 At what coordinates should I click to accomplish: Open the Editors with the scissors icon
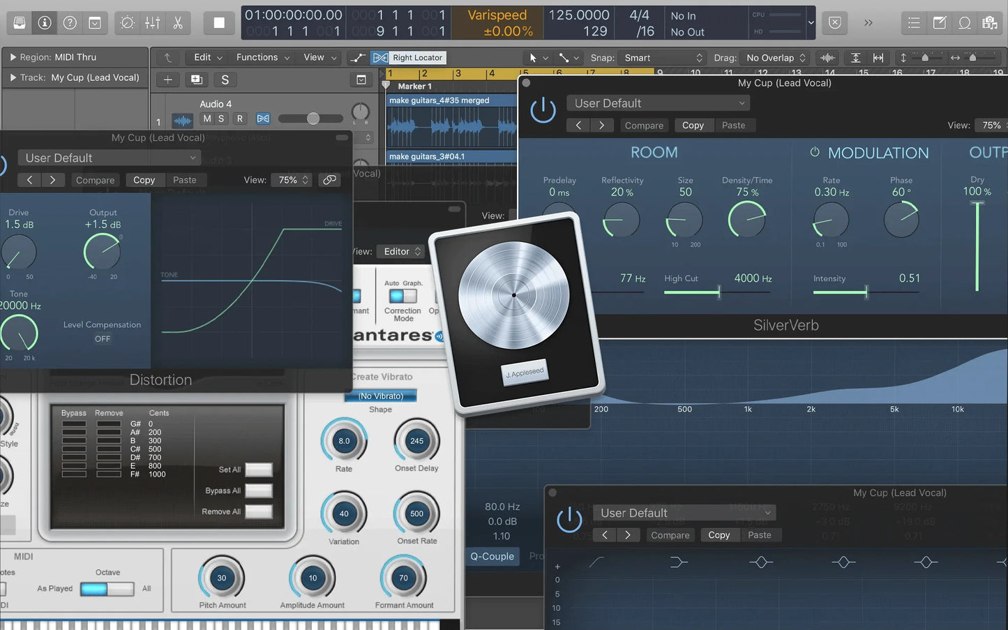pyautogui.click(x=178, y=22)
